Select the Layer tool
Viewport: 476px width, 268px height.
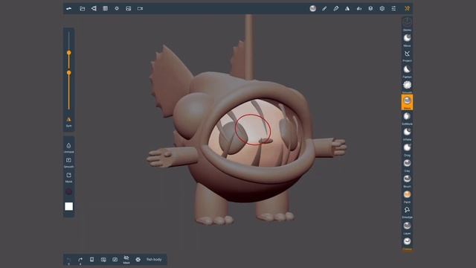pos(407,228)
